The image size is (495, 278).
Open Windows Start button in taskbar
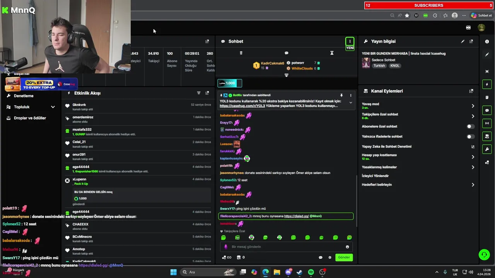pyautogui.click(x=174, y=272)
